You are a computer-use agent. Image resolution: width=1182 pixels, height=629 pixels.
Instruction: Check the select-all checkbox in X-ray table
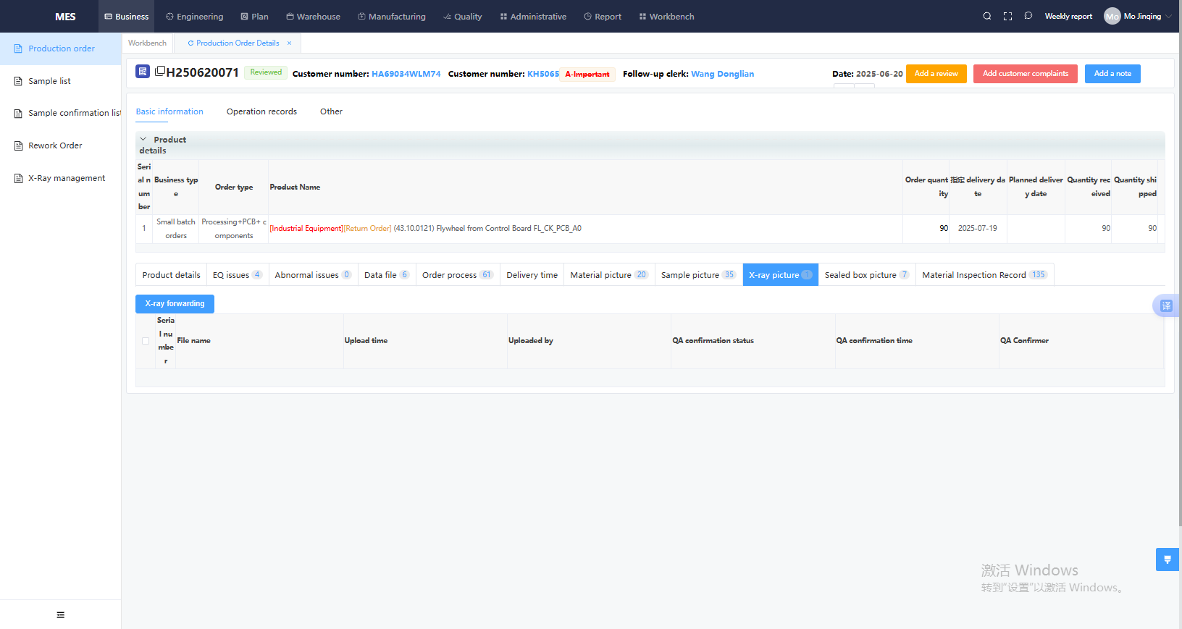click(x=146, y=341)
